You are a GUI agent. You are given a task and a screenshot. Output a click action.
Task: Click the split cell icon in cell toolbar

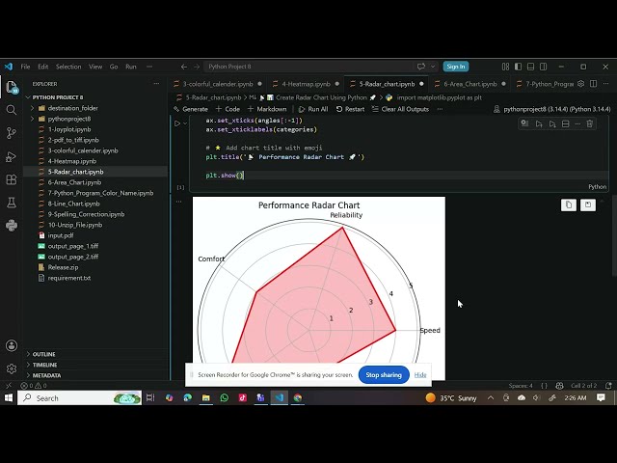click(x=566, y=124)
